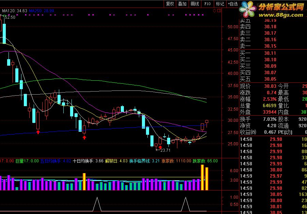Click the 换手 7.03% turnover value

click(270, 119)
